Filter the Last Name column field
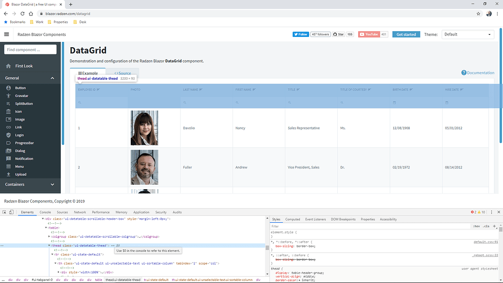The width and height of the screenshot is (503, 283). pyautogui.click(x=207, y=102)
